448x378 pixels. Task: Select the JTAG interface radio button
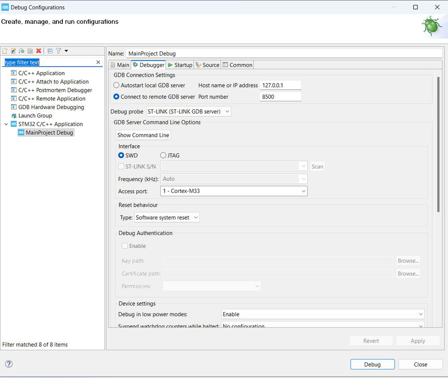[x=163, y=156]
